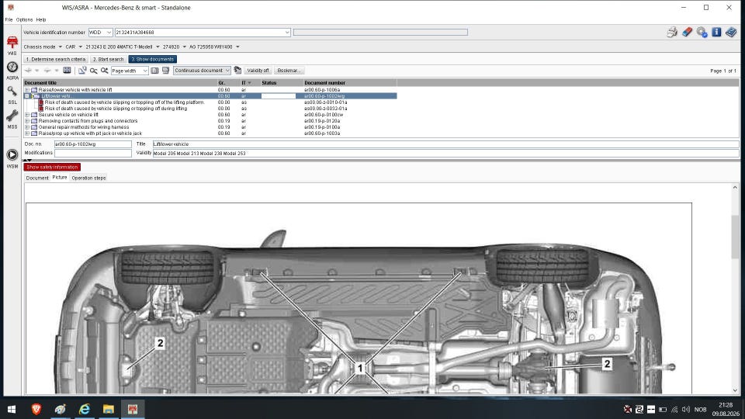Open the Windows Start menu
Screen dimensions: 745x419
point(12,409)
